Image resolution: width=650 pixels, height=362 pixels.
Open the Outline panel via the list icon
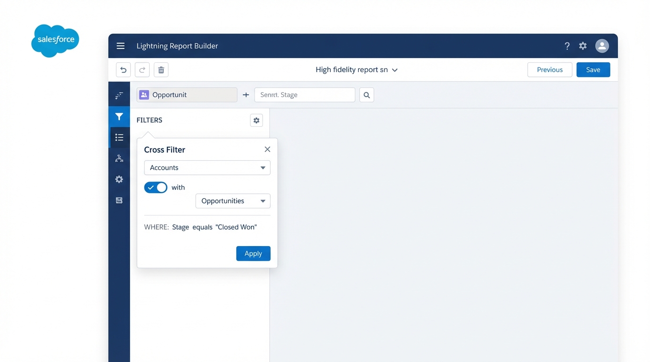(119, 137)
